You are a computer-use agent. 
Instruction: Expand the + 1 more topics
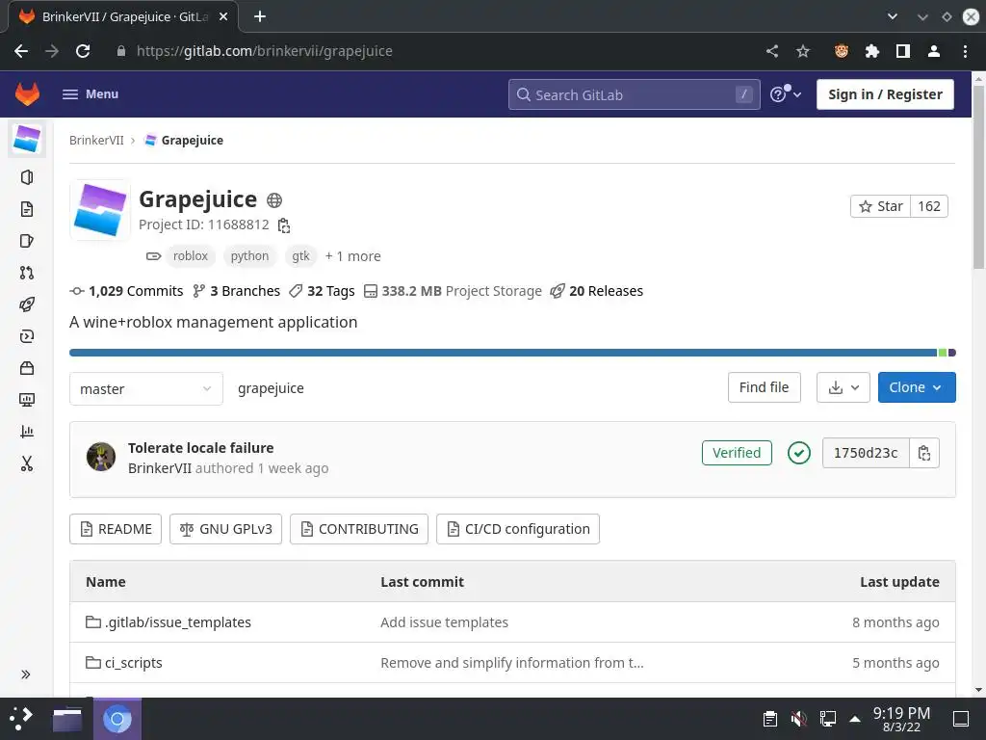pyautogui.click(x=352, y=256)
